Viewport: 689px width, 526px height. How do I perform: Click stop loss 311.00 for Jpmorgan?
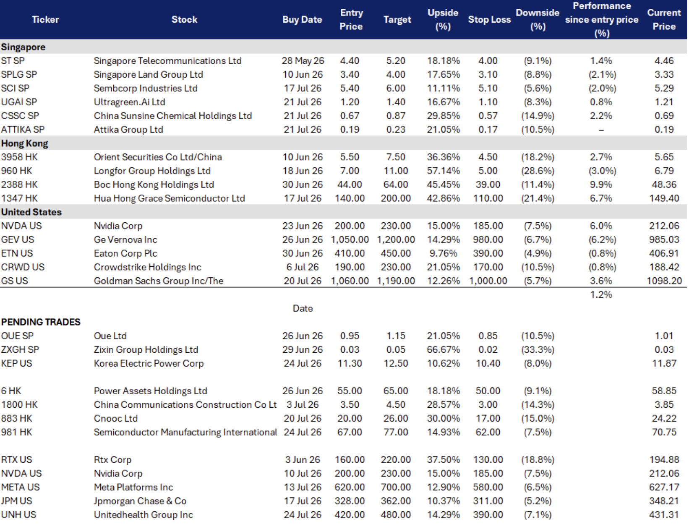point(488,501)
